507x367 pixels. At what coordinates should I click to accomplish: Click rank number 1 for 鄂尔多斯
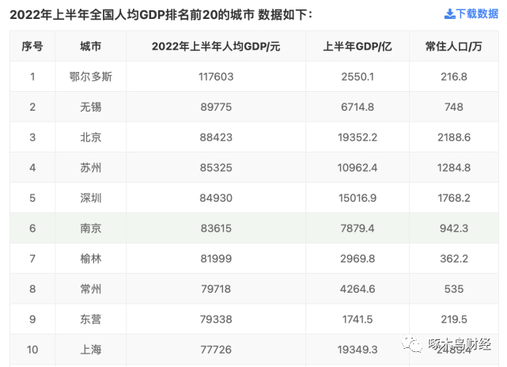(32, 77)
